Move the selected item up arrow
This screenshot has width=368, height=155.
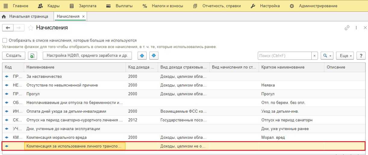[142, 56]
